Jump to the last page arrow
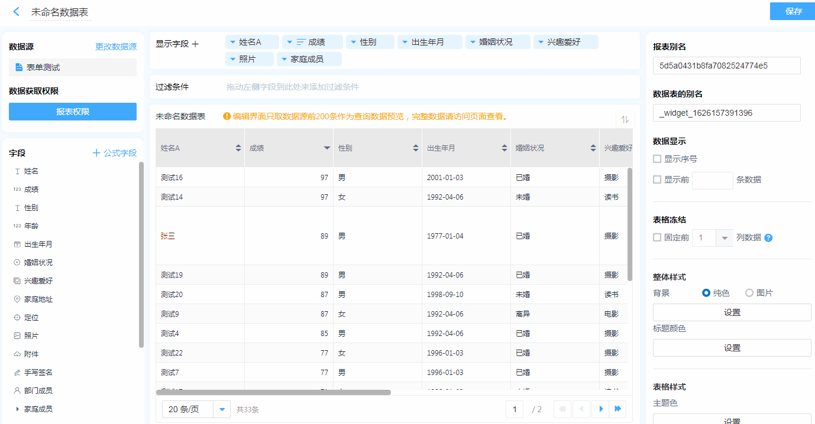The height and width of the screenshot is (424, 815). (618, 409)
